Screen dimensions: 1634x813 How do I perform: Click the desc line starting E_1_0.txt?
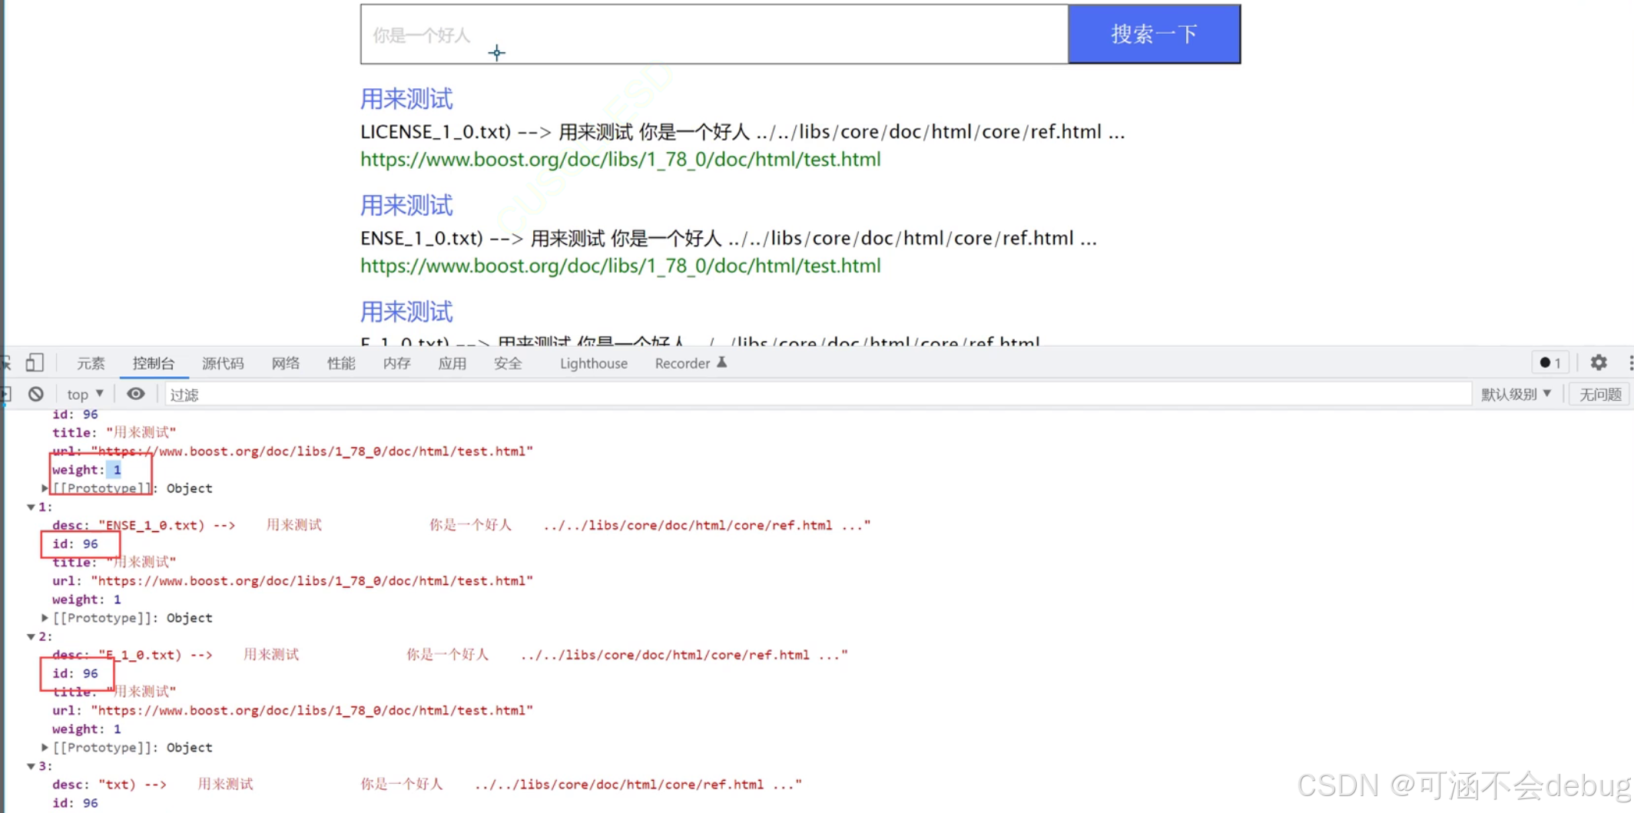(449, 655)
